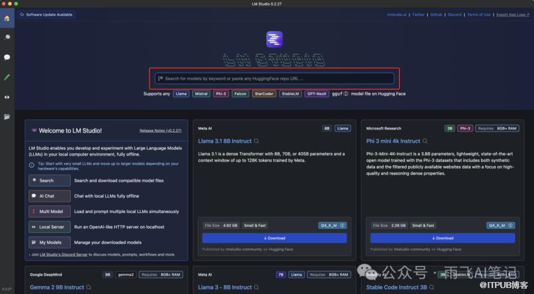Click magnifier icon next to Llama 3 - 8B Instruct
Screen dimensions: 534x294
click(x=256, y=287)
